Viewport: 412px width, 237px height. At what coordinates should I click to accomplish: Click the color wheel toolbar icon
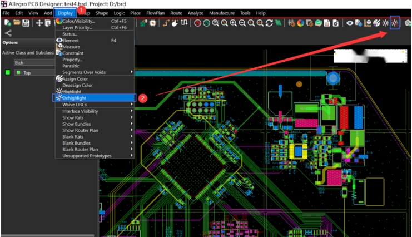point(300,23)
